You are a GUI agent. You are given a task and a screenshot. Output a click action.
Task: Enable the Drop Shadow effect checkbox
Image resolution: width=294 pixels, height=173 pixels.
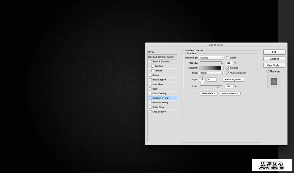(x=150, y=112)
